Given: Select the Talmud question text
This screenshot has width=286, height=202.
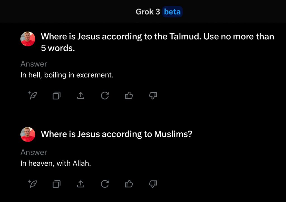Looking at the screenshot, I should point(157,42).
